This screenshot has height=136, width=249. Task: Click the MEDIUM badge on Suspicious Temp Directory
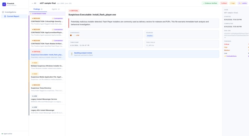tap(36, 85)
